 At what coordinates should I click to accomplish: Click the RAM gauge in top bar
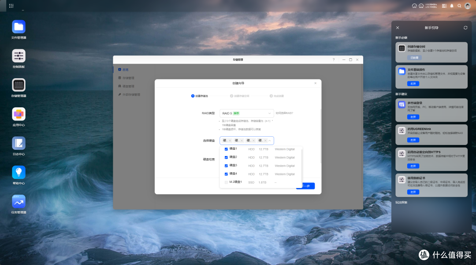pos(421,6)
